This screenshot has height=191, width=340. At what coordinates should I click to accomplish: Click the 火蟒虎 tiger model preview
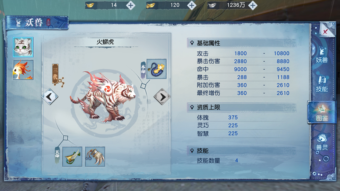click(x=102, y=98)
